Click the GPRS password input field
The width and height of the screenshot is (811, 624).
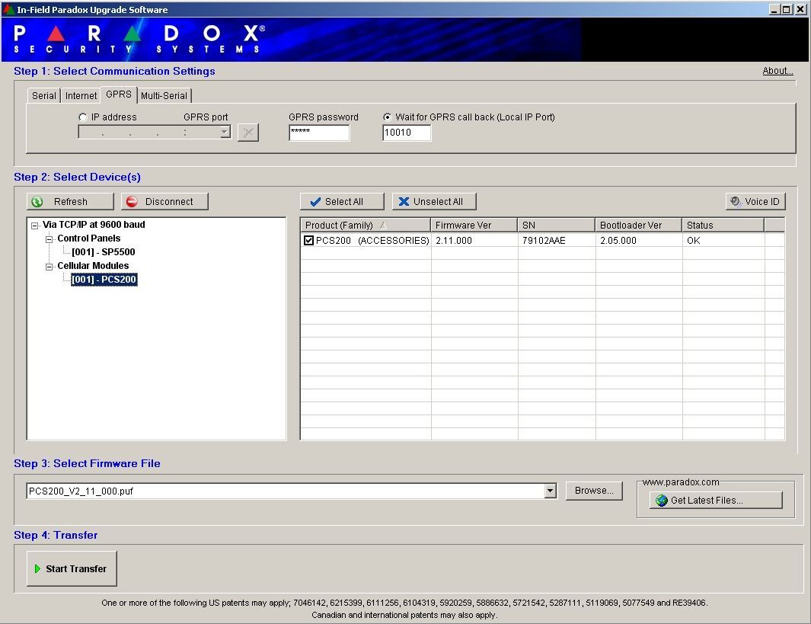[x=319, y=133]
